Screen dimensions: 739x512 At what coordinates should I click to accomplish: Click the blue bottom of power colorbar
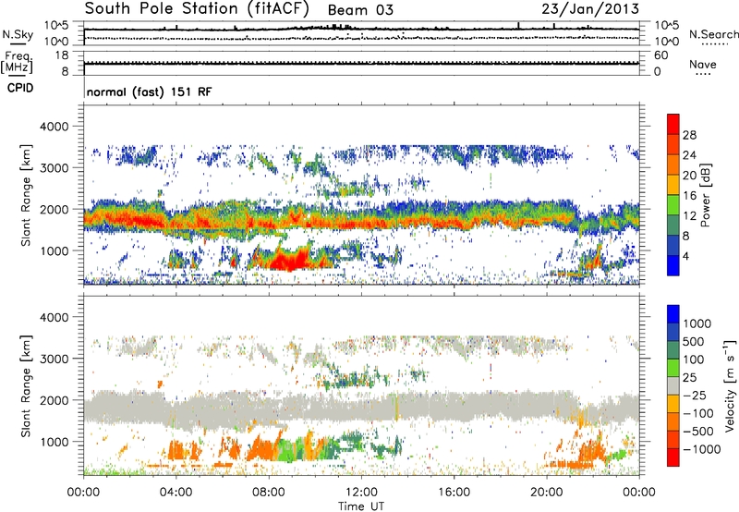tap(673, 265)
